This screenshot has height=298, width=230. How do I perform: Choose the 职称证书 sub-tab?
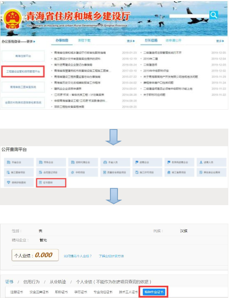tap(61, 292)
